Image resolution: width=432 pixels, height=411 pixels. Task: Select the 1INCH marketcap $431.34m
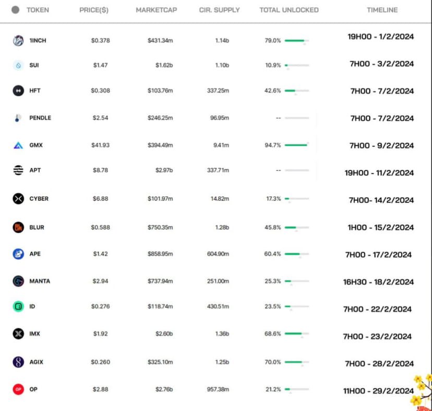(160, 41)
